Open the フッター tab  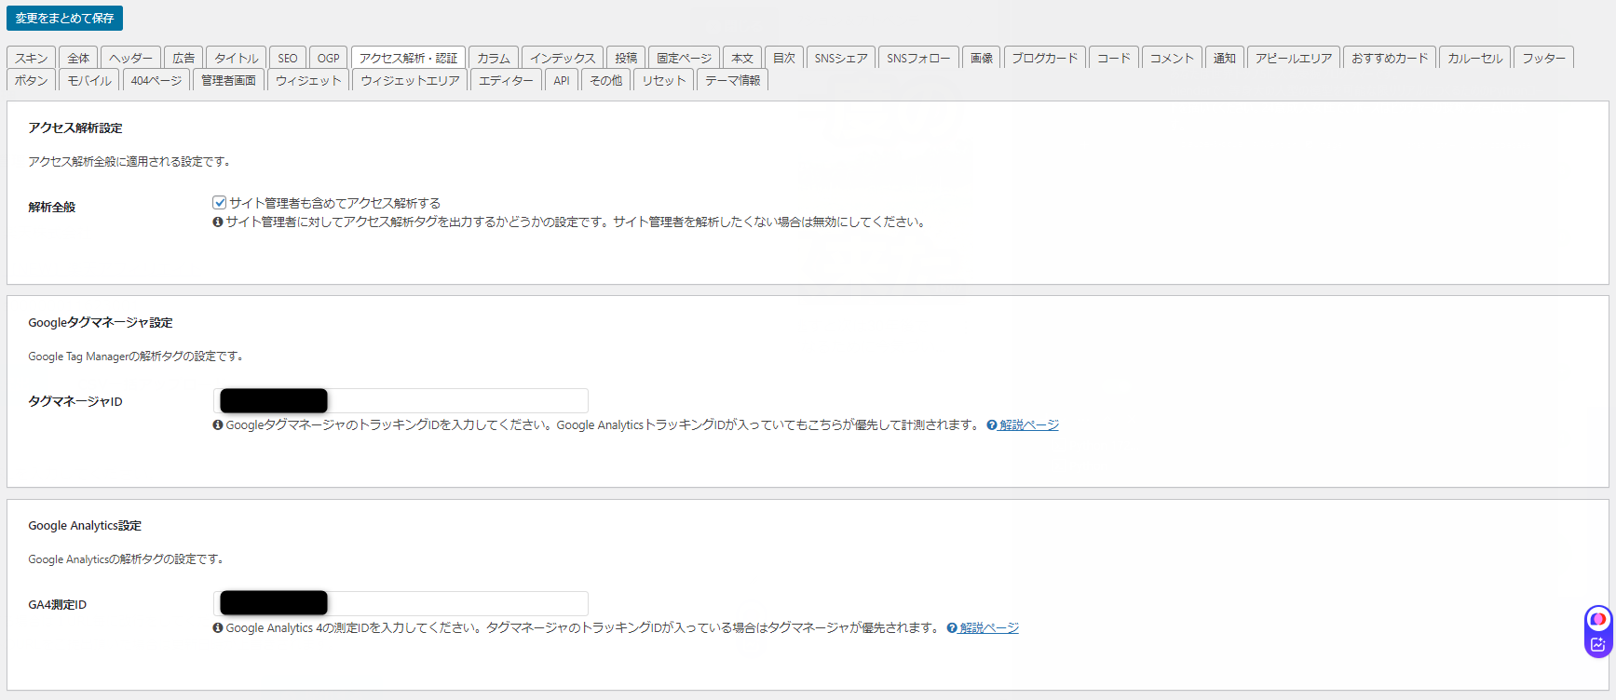point(1544,58)
